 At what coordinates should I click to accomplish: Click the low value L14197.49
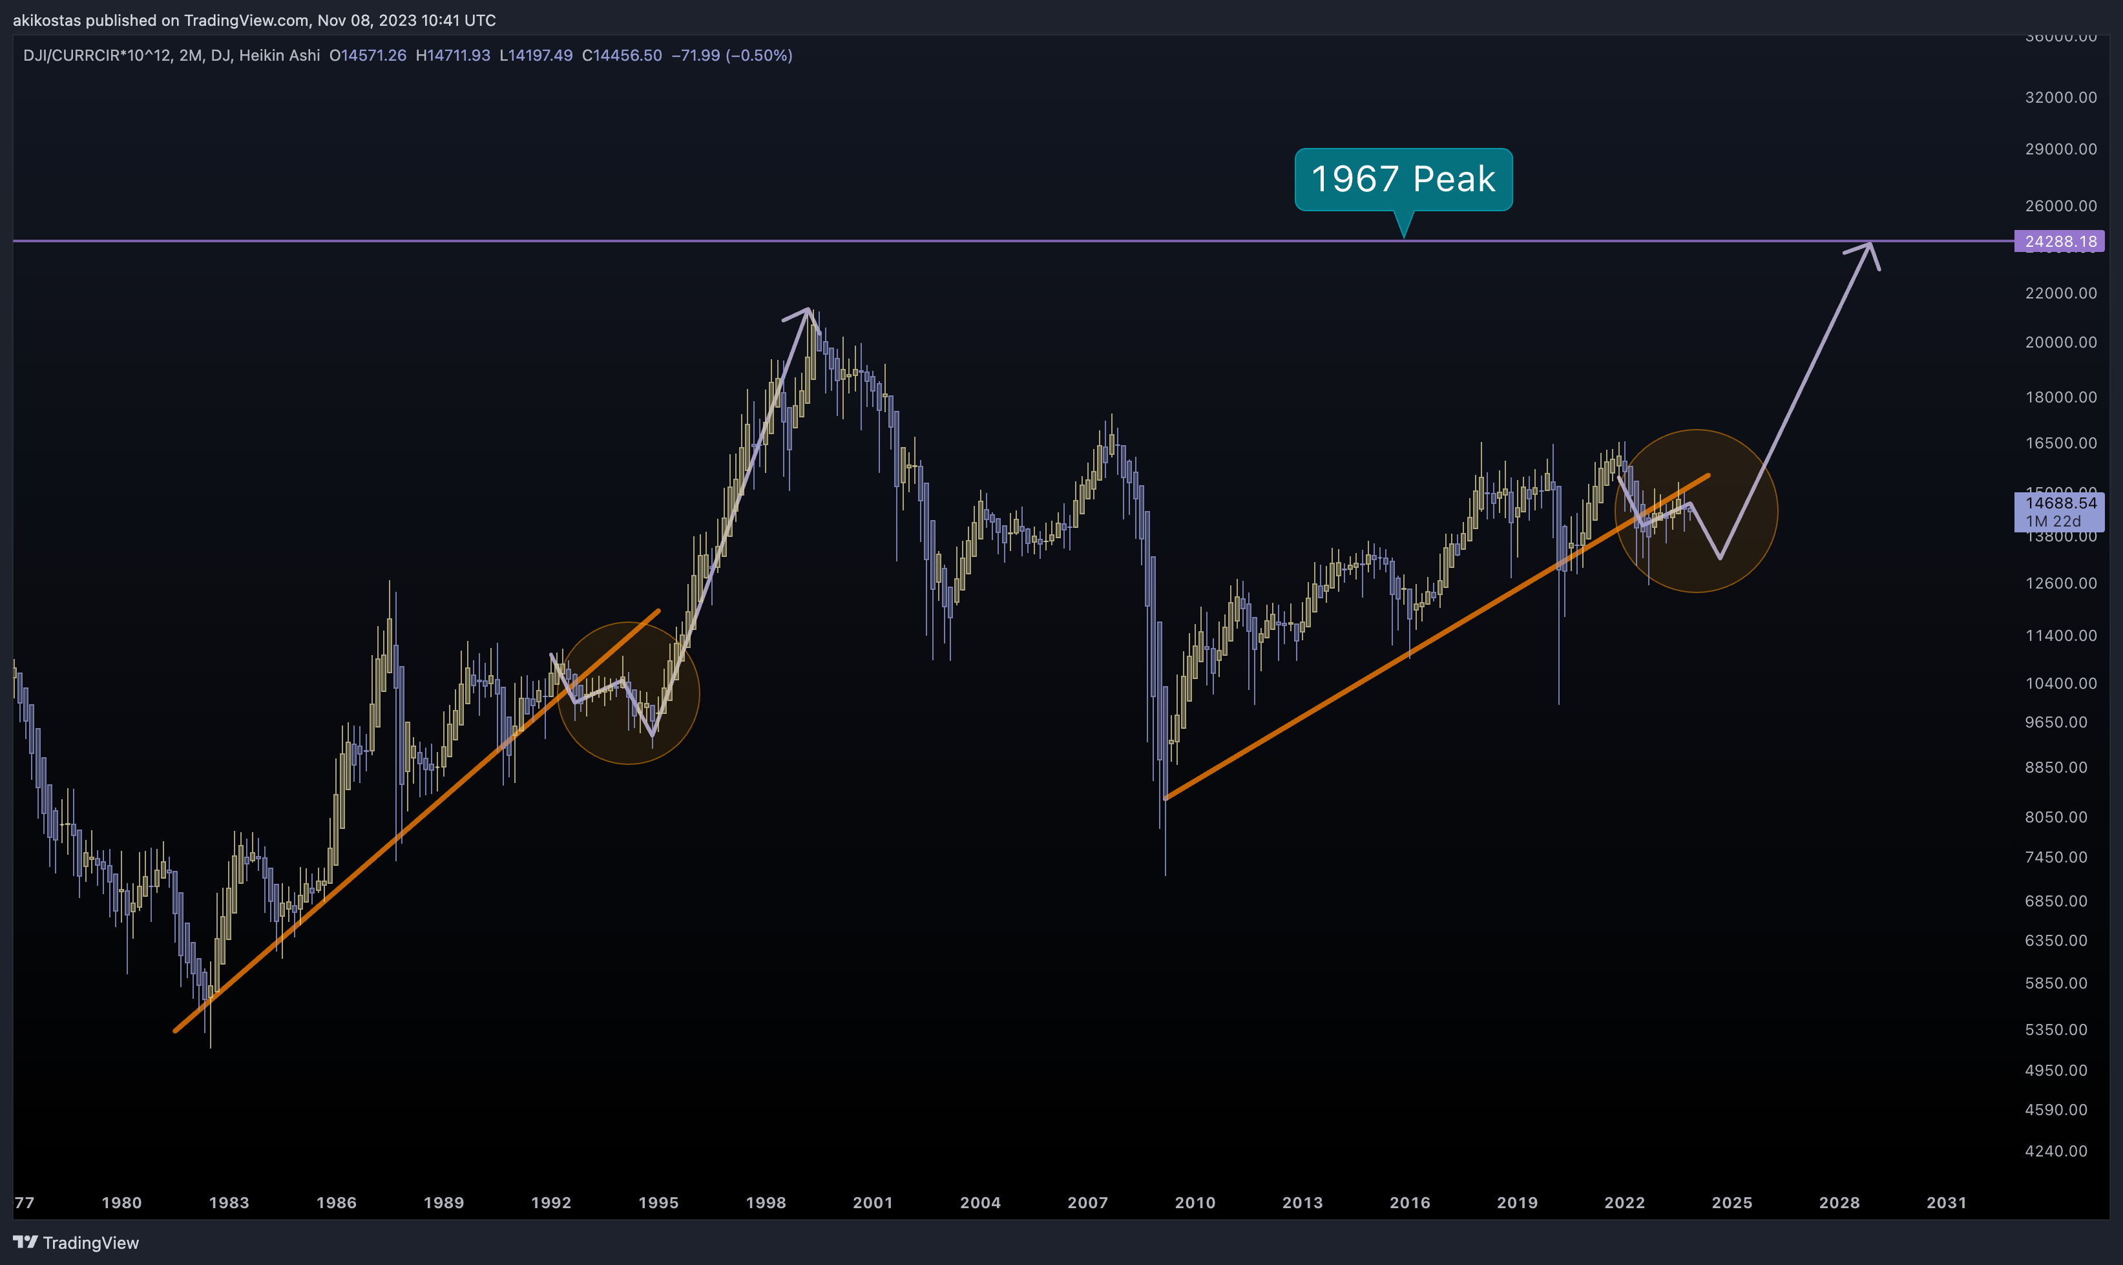pos(536,56)
